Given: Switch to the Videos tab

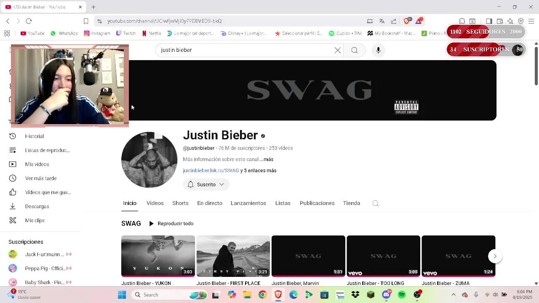Looking at the screenshot, I should 155,203.
